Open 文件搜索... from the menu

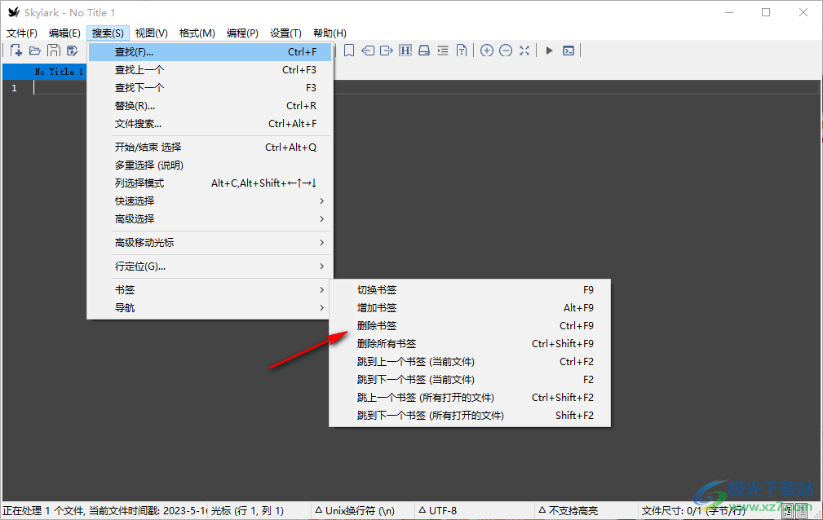pyautogui.click(x=210, y=123)
